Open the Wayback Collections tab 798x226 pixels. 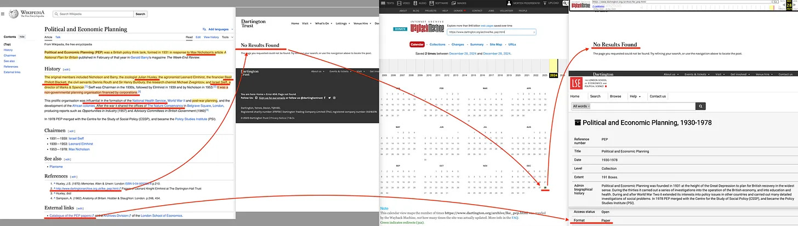437,44
